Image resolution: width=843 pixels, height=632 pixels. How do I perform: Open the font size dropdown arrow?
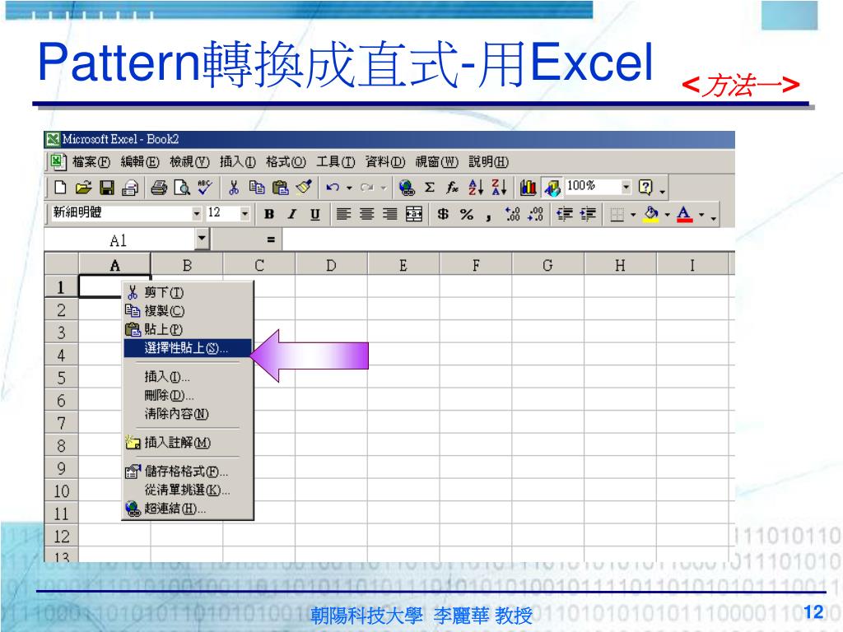[245, 214]
